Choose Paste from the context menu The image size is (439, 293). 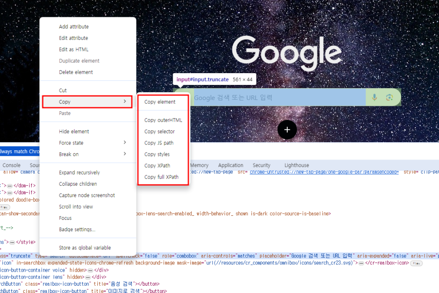point(65,113)
